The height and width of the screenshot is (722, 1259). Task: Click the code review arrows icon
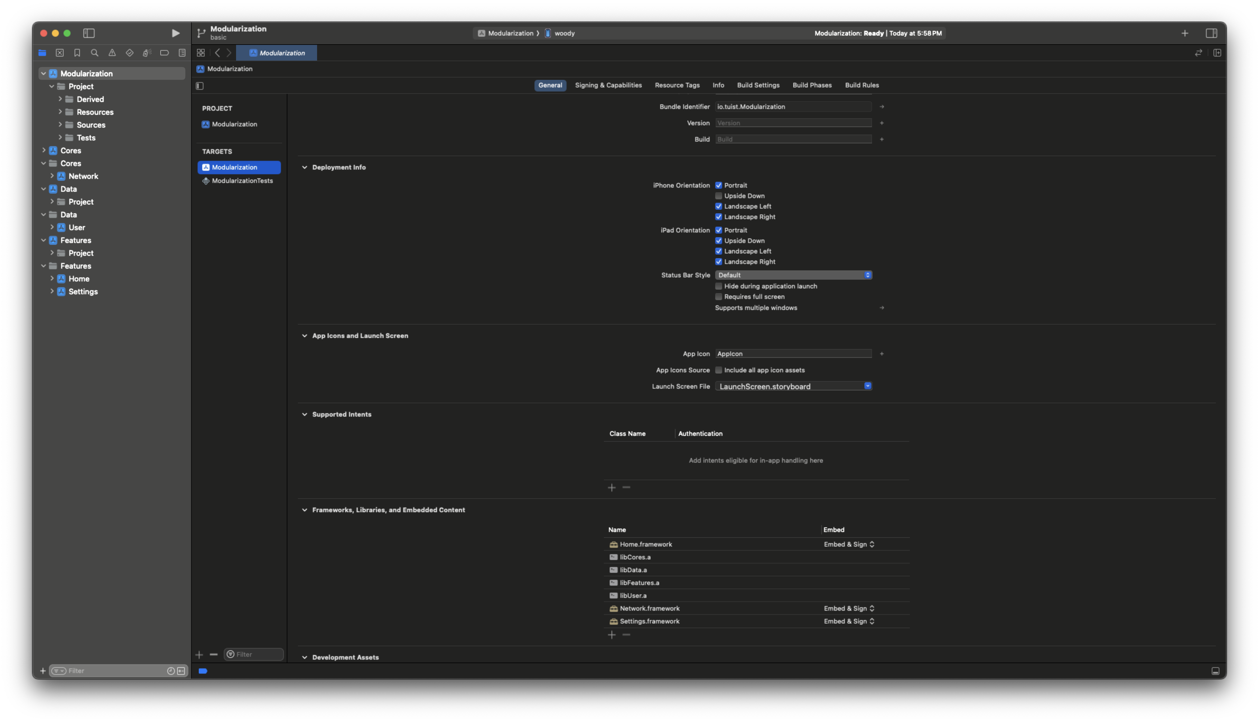(x=1198, y=52)
